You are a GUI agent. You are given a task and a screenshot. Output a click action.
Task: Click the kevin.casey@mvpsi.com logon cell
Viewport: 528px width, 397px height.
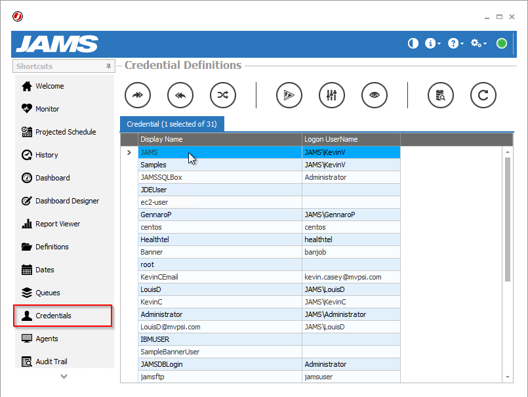[x=351, y=277]
